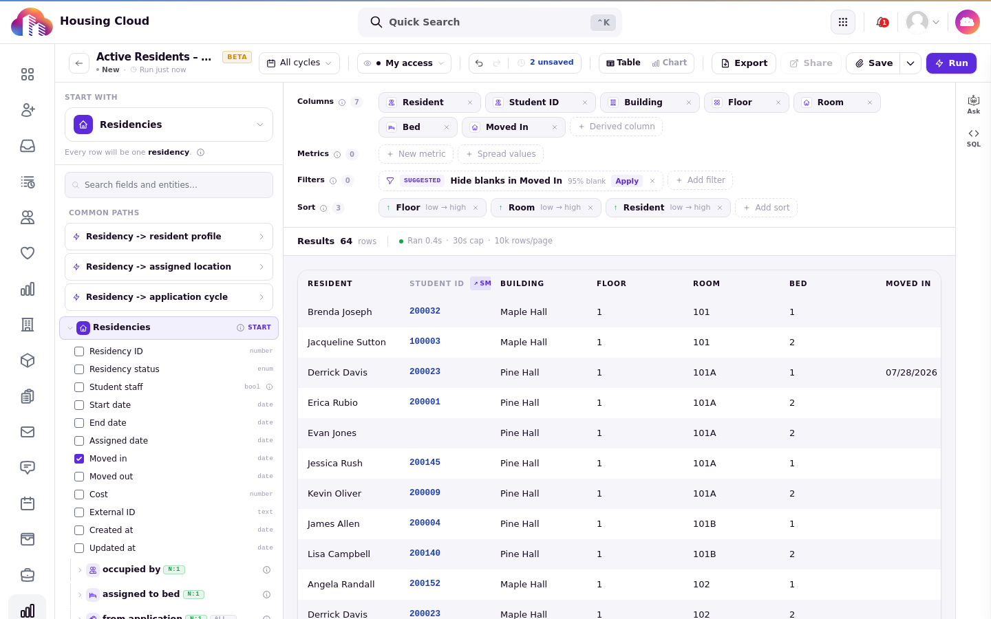The width and height of the screenshot is (991, 619).
Task: Open the Residencies start-with selector
Action: pos(169,124)
